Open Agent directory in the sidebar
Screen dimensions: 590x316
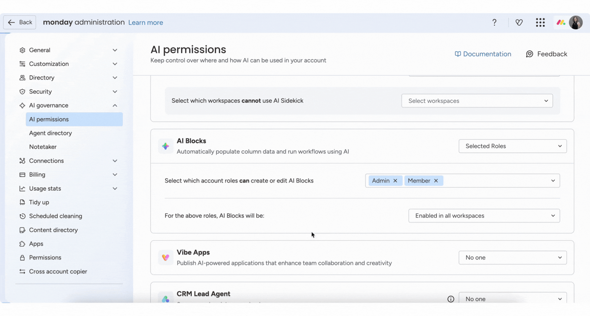point(51,133)
